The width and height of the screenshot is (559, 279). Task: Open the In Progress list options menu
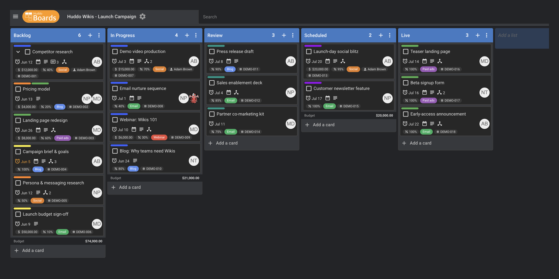click(196, 35)
